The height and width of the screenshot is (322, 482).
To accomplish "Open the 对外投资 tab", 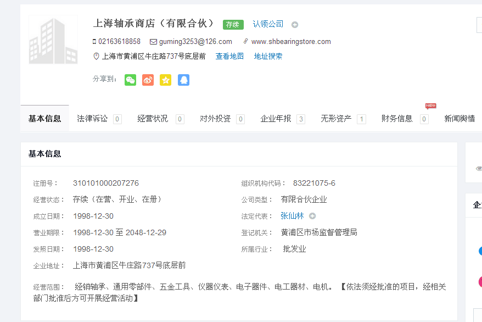I will [x=215, y=119].
